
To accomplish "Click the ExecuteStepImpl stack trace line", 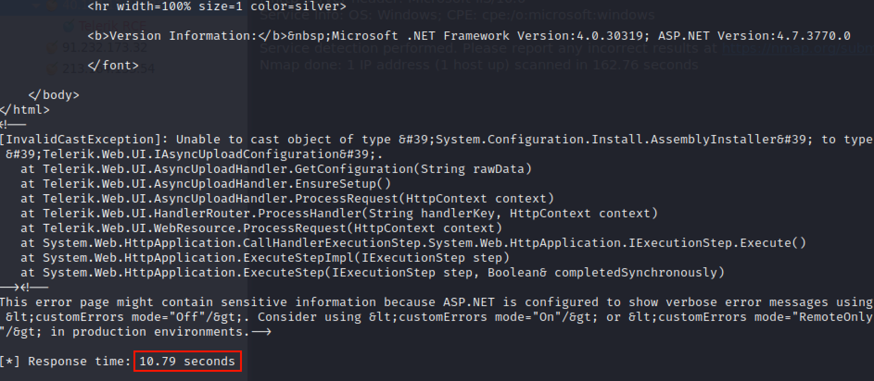I will click(276, 258).
